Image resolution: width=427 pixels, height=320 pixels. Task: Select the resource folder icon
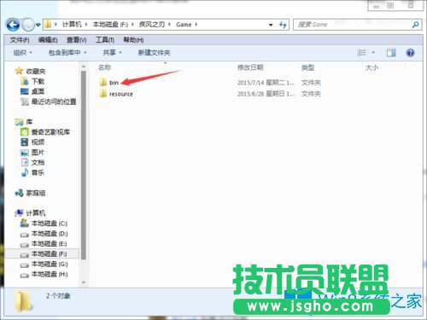point(103,93)
